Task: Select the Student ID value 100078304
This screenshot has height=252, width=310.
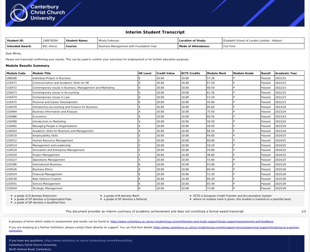Action: 53,40
